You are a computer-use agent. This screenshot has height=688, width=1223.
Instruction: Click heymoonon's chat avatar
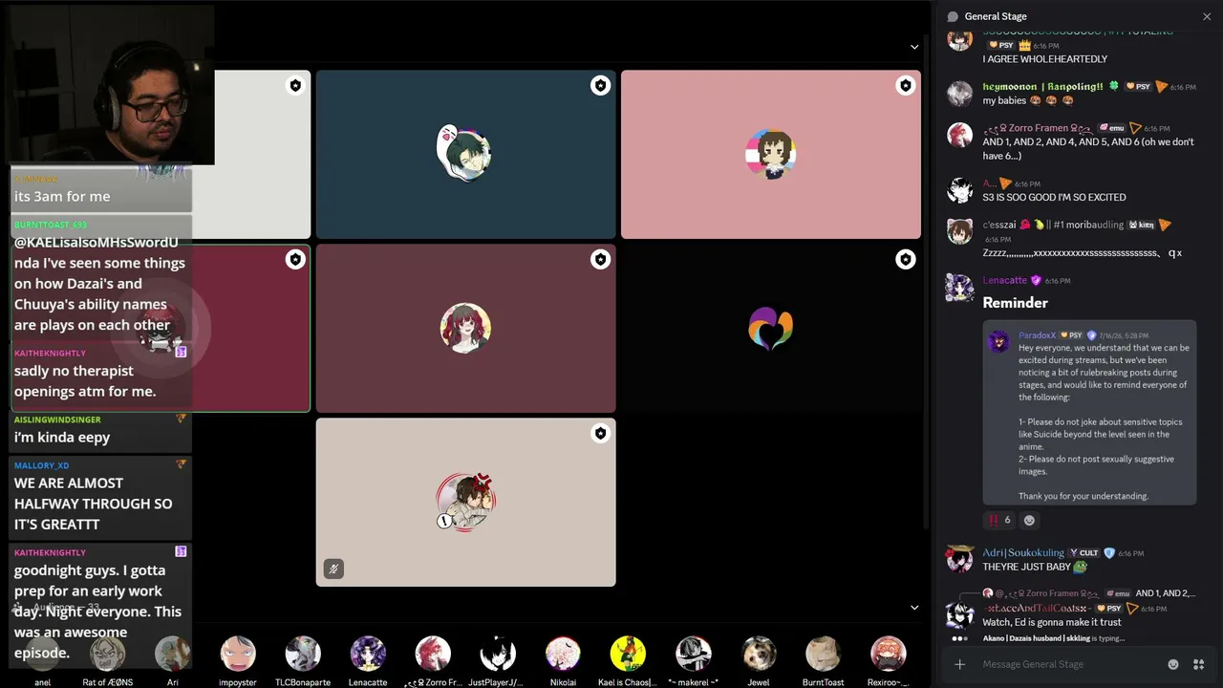pos(959,93)
